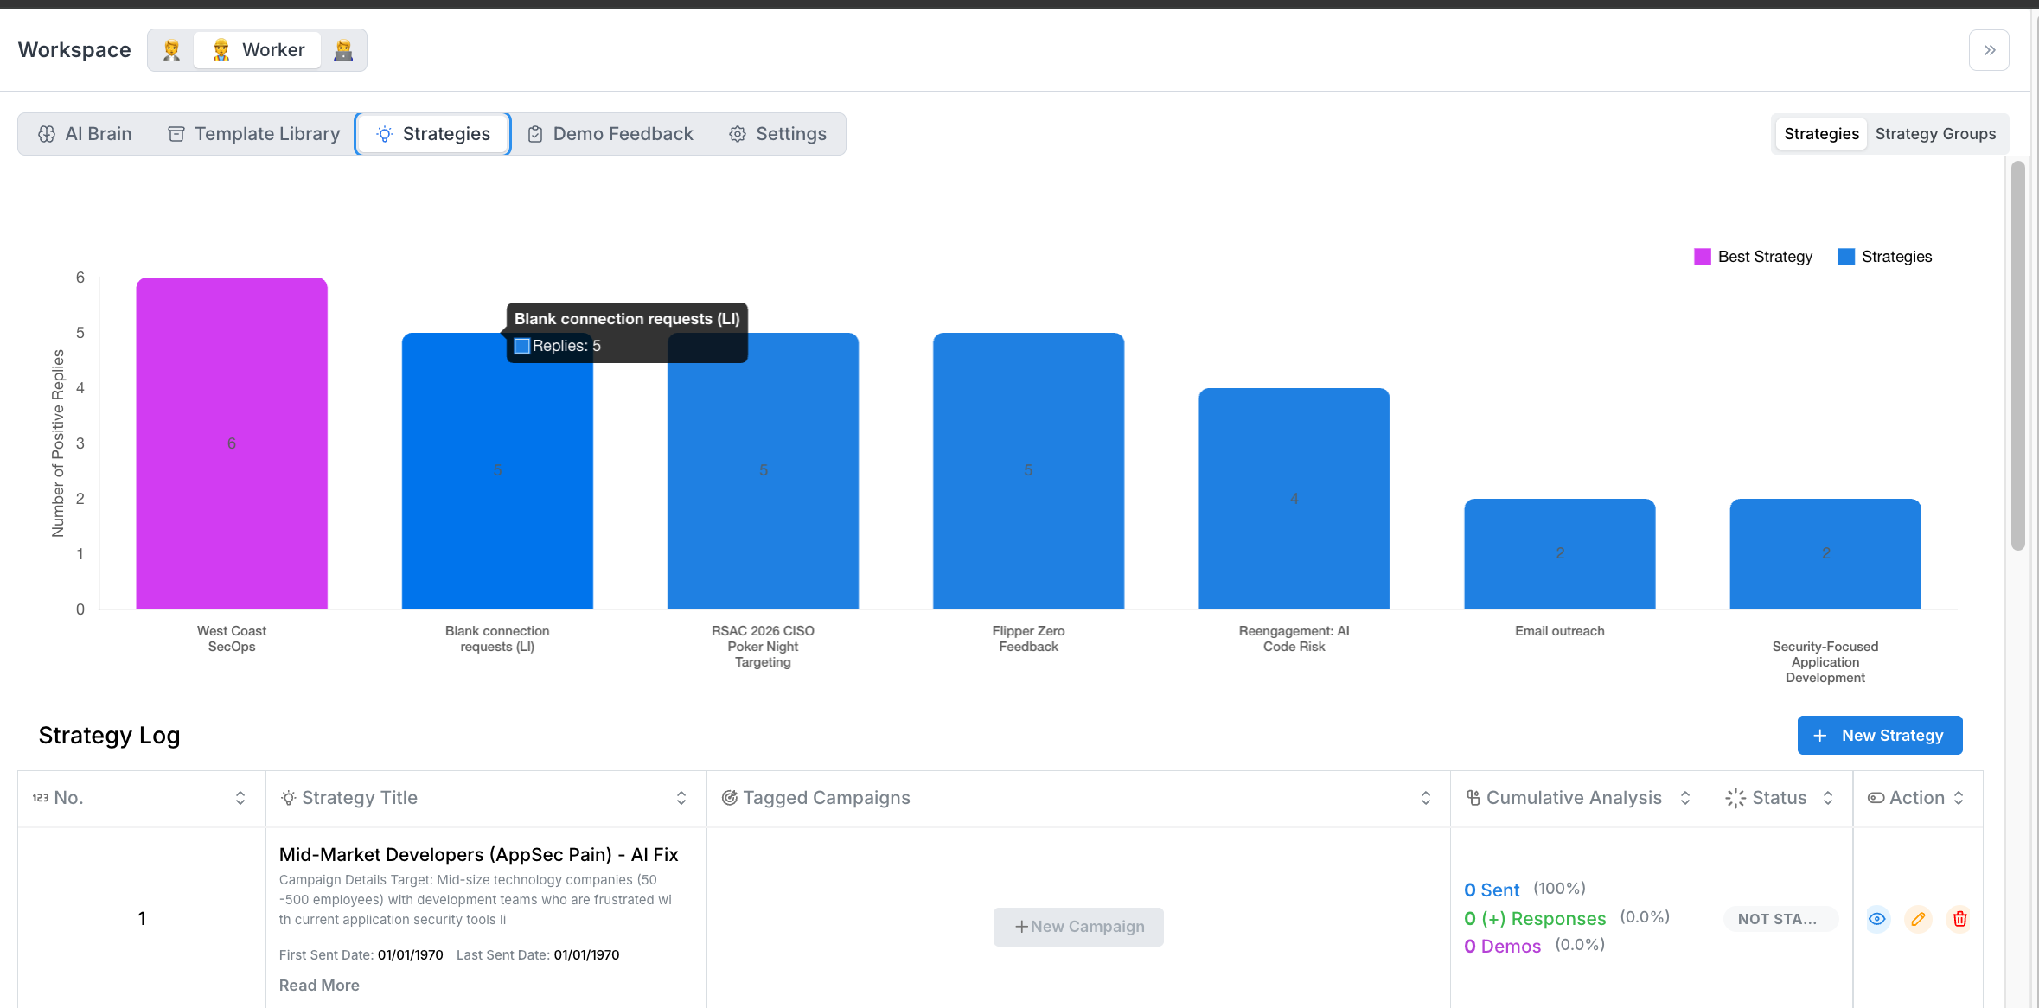Click the Settings gear icon
Screen dimensions: 2039x1008
pyautogui.click(x=738, y=134)
